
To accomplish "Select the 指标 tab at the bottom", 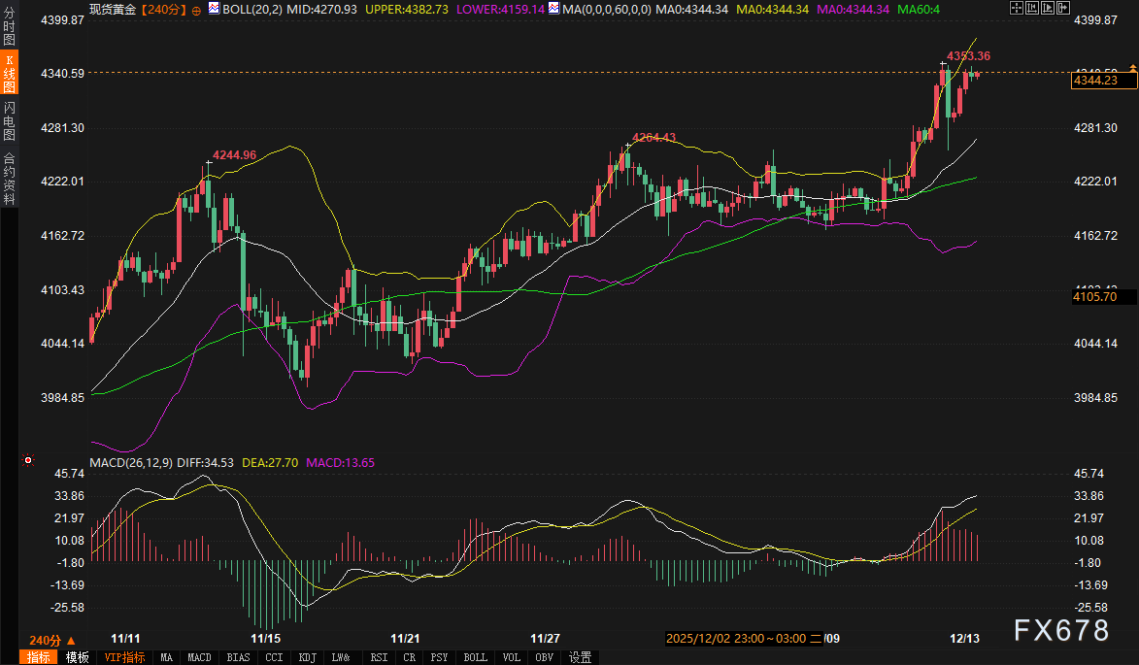I will click(x=39, y=657).
